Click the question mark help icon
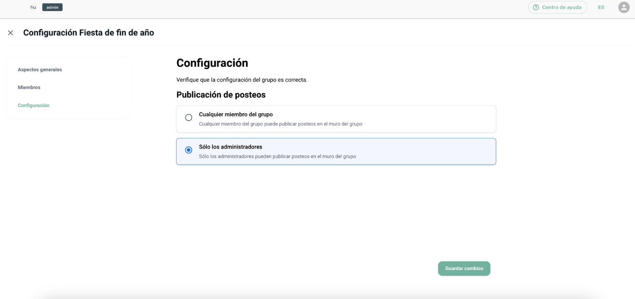 (536, 7)
